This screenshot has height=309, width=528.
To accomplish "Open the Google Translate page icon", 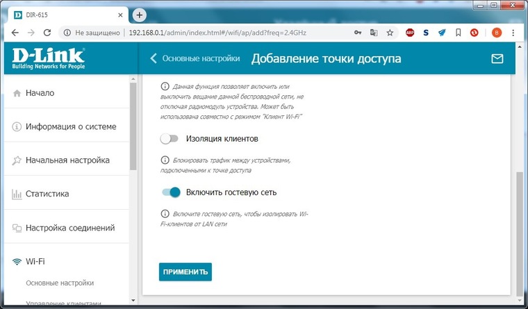I will click(x=374, y=33).
